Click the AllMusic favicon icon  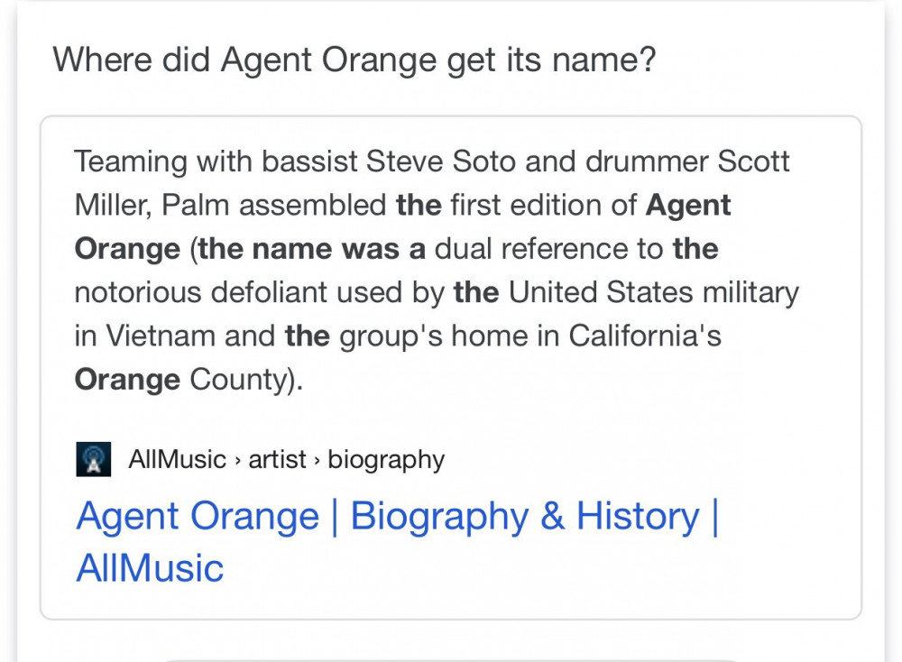pyautogui.click(x=93, y=460)
